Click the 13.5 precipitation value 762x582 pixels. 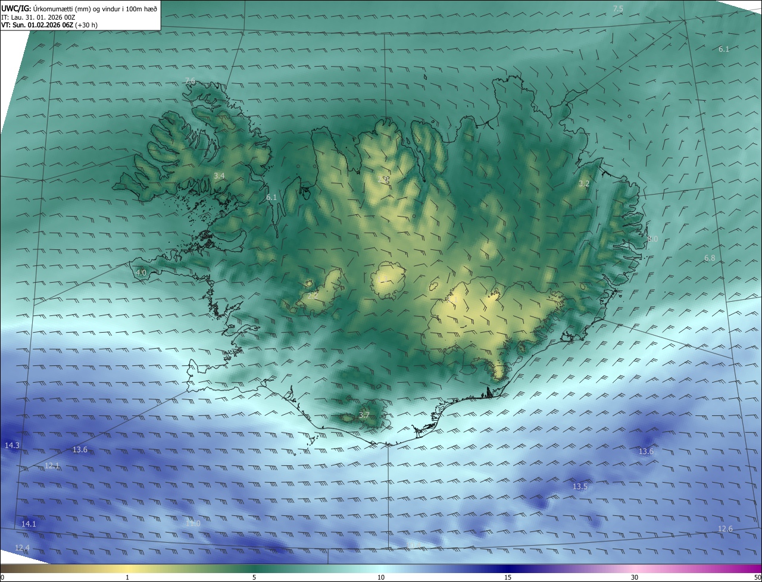click(580, 486)
